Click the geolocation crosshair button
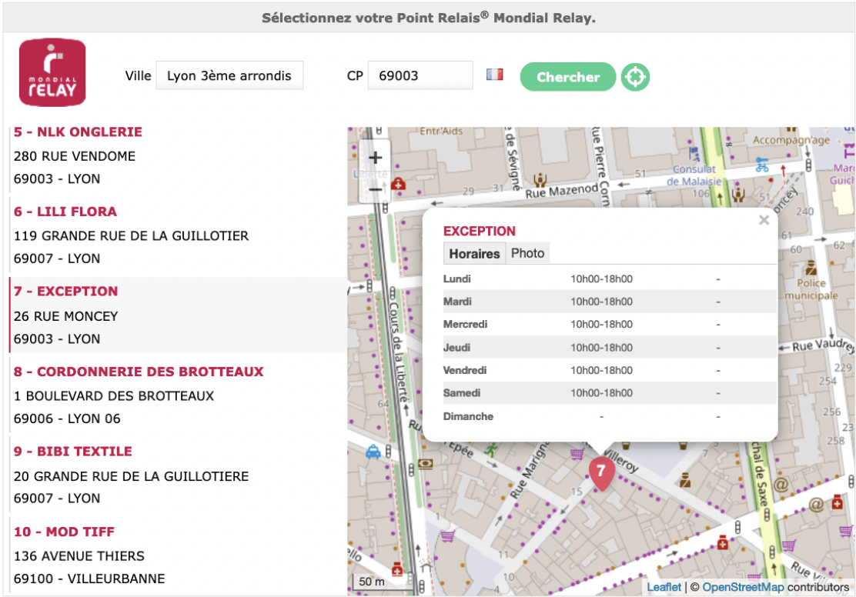 tap(635, 77)
